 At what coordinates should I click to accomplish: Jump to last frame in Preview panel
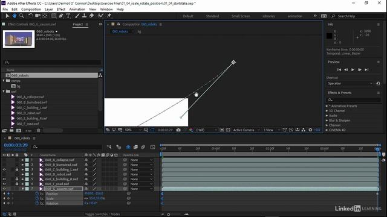tap(366, 70)
